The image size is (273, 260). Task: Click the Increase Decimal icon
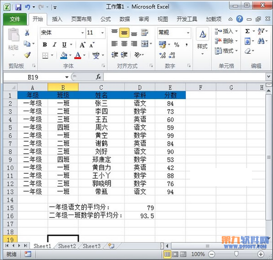(x=162, y=55)
